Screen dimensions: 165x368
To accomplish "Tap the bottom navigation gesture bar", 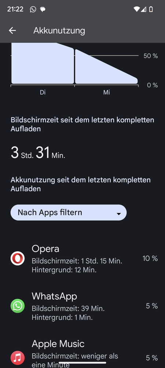I will tap(82, 363).
